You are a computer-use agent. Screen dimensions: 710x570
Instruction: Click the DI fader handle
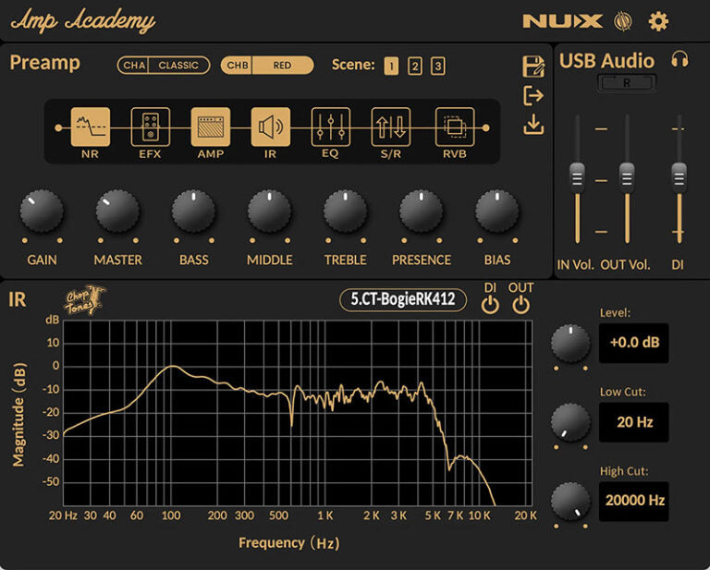(679, 177)
